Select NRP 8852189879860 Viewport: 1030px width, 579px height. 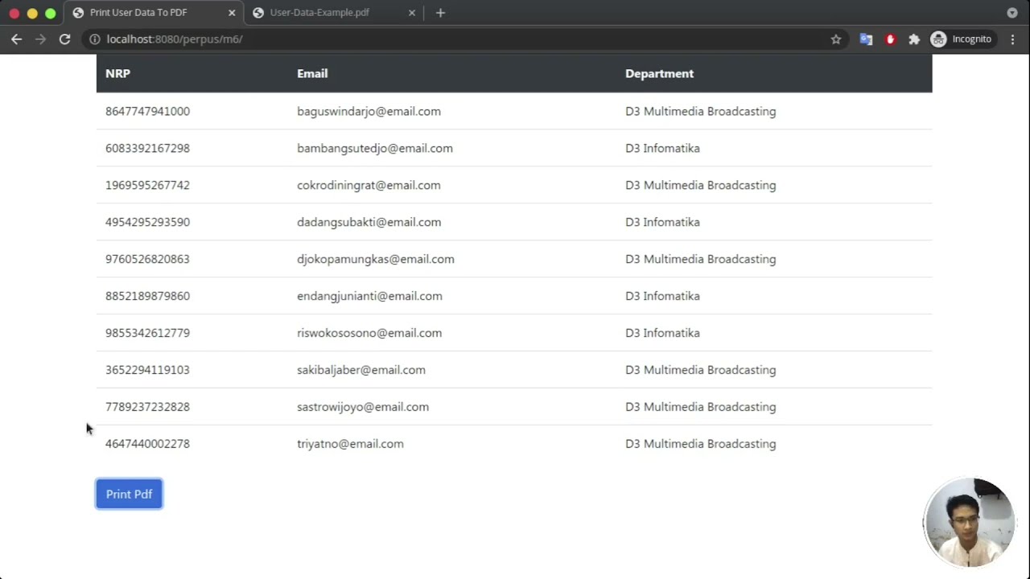[147, 296]
